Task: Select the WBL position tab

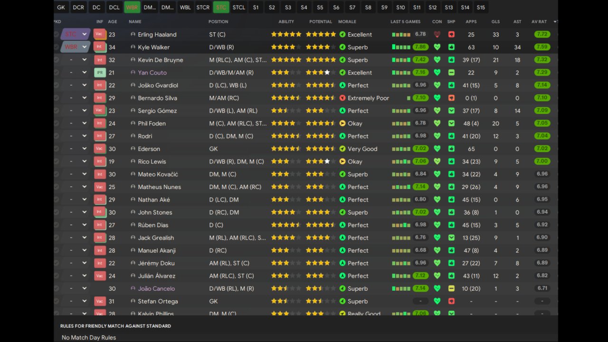Action: 185,7
